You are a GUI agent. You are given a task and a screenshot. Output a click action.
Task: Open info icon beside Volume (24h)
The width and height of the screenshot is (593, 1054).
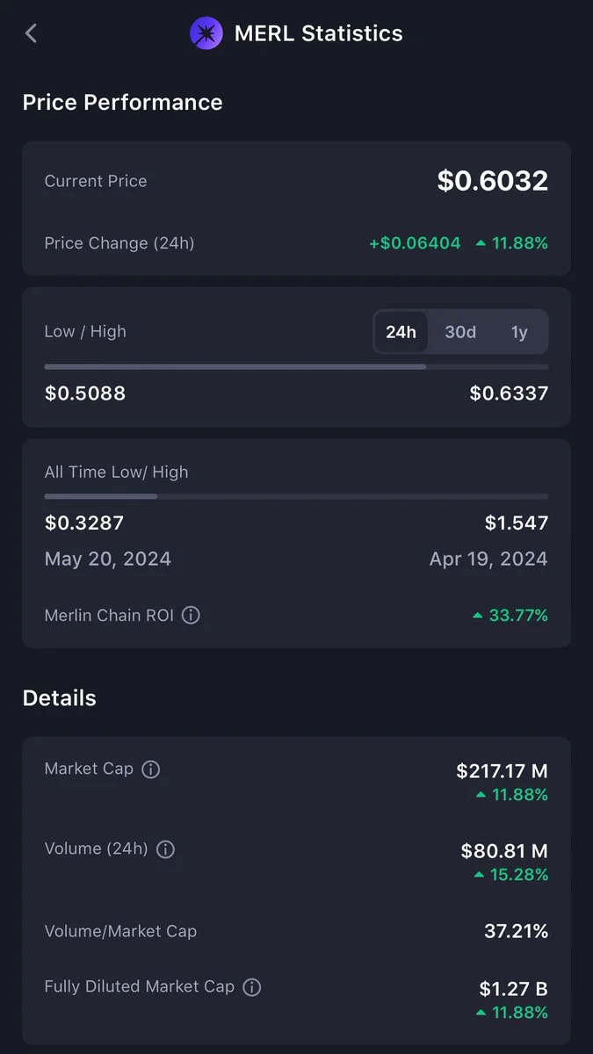[x=165, y=849]
